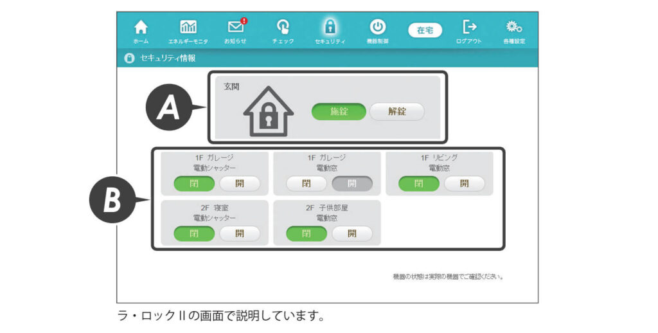Image resolution: width=658 pixels, height=333 pixels.
Task: Select 開 for 2F 寝室 電動シャッター
Action: pyautogui.click(x=240, y=234)
